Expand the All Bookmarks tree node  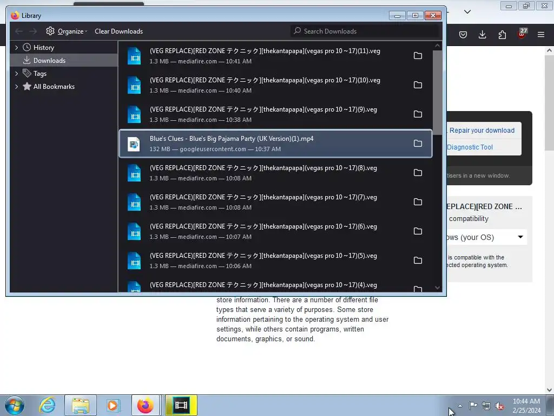(16, 87)
